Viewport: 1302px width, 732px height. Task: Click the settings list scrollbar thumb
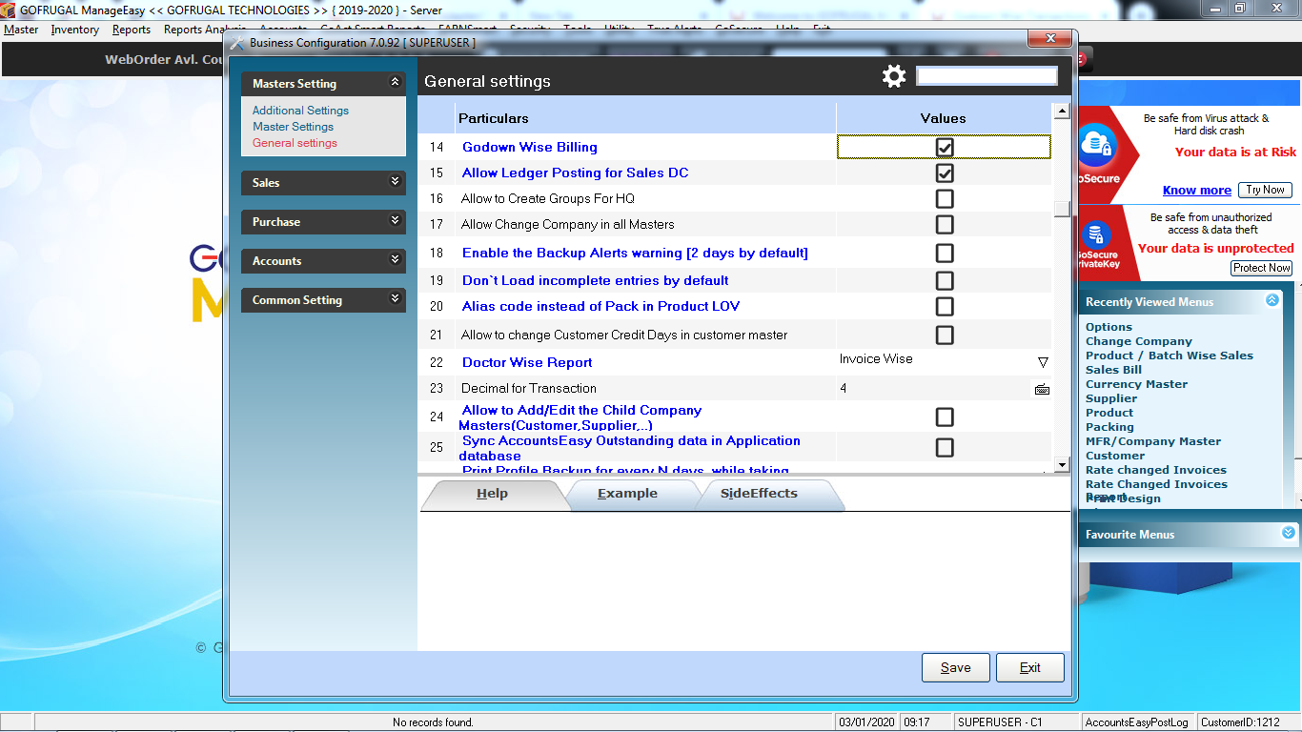coord(1062,210)
